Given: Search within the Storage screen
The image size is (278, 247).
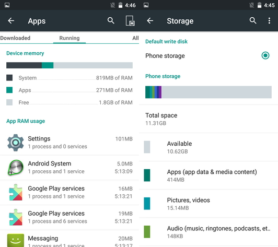Looking at the screenshot, I should (253, 21).
